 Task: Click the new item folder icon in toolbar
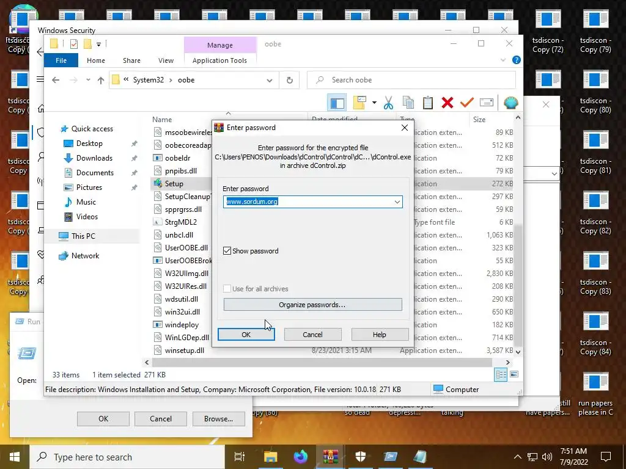coord(359,103)
